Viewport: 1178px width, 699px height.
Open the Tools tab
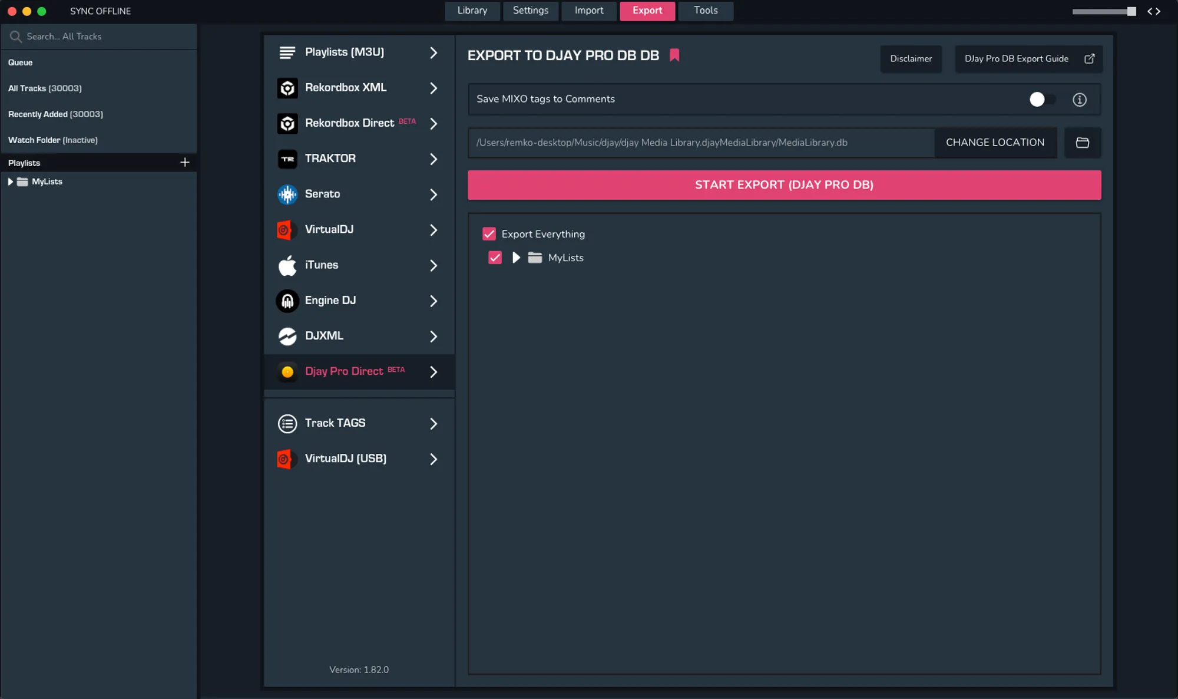tap(705, 11)
